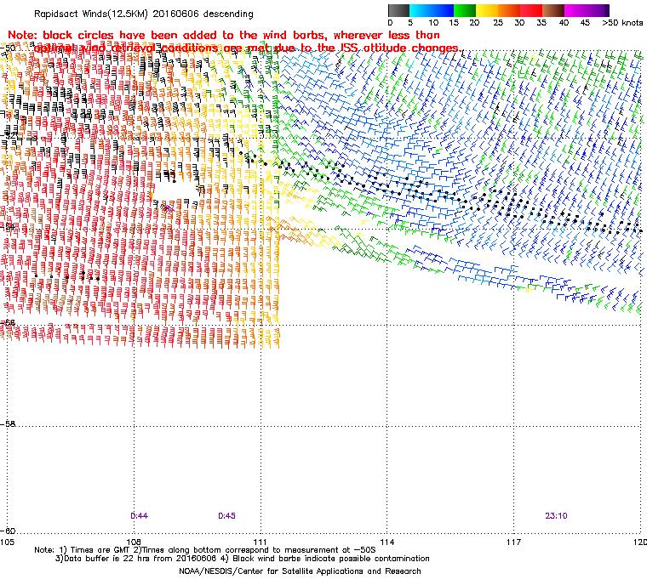Click the '111' longitude axis label

[x=260, y=542]
